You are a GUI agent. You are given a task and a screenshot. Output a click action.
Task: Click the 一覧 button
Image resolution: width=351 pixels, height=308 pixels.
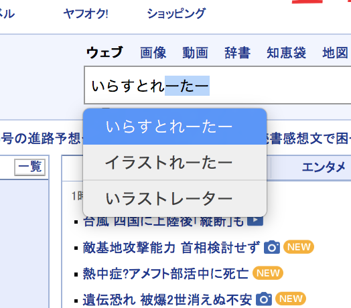tap(29, 167)
